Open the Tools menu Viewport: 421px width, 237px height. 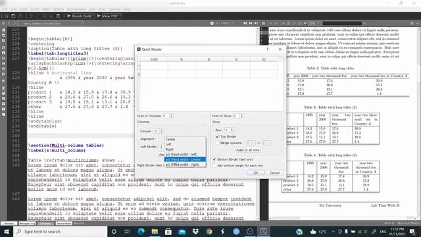(x=24, y=9)
